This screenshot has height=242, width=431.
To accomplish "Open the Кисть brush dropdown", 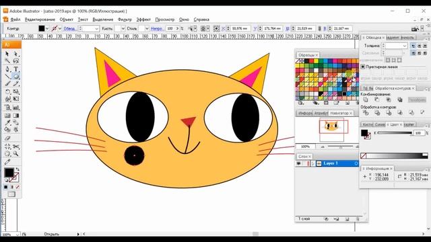I will click(x=123, y=28).
